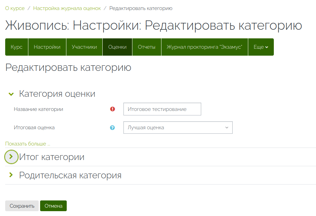Viewport: 316px width, 216px height.
Task: Click the Родительская категория heading text
Action: [70, 175]
